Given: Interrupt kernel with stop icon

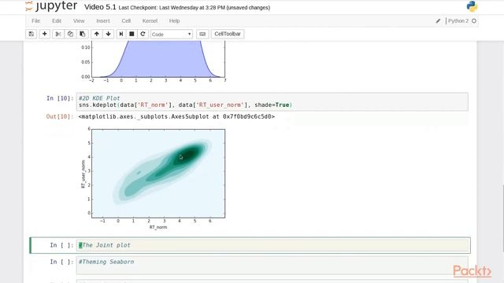Looking at the screenshot, I should (x=132, y=34).
